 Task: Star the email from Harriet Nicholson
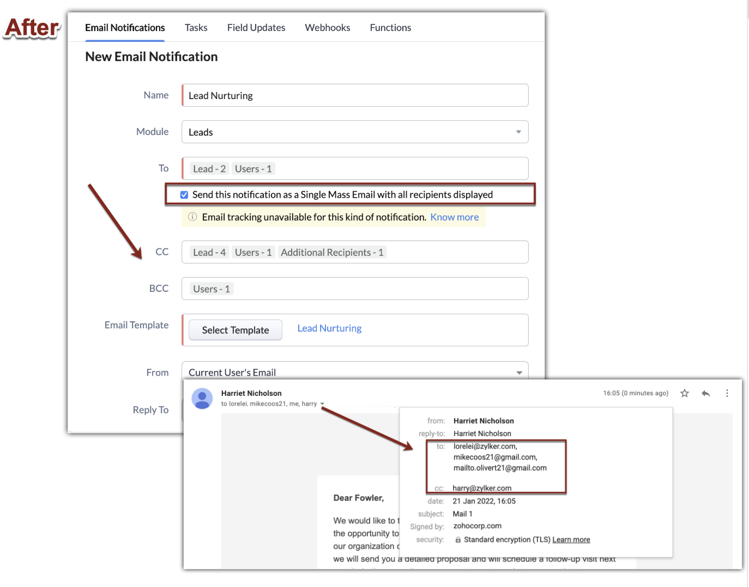(x=685, y=393)
